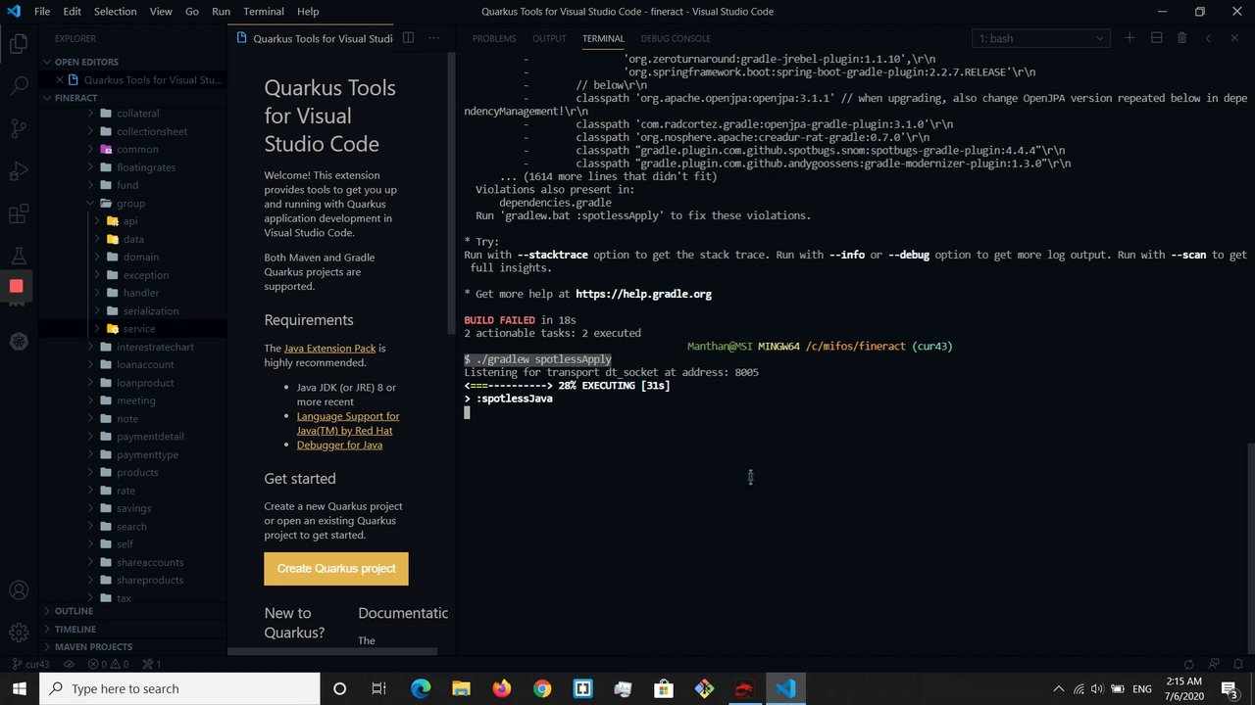The width and height of the screenshot is (1255, 705).
Task: Split the terminal
Action: click(1156, 38)
